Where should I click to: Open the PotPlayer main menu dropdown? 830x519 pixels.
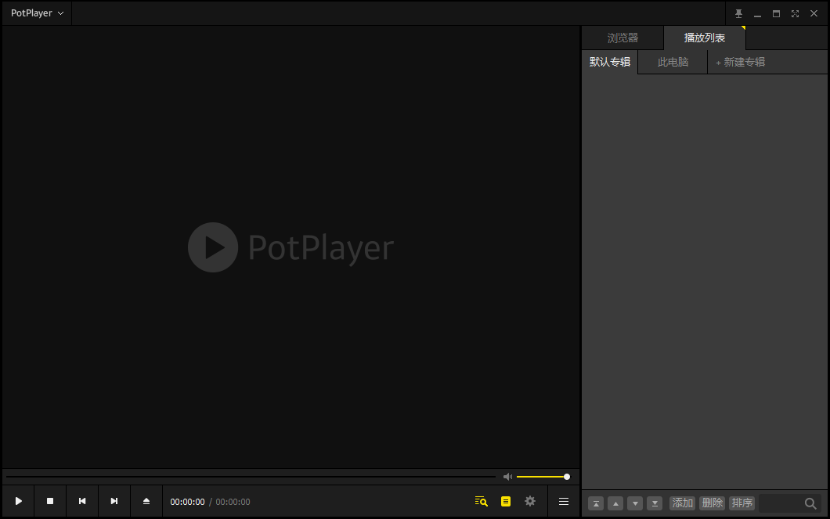[x=35, y=13]
